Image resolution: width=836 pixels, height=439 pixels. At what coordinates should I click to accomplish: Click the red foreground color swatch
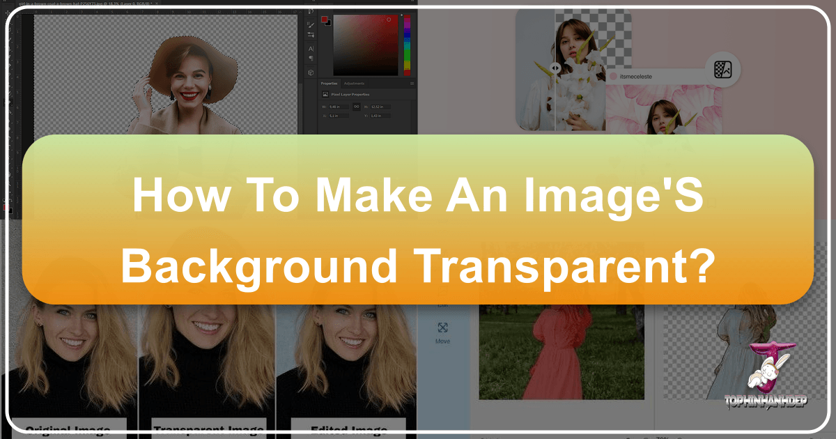click(x=325, y=19)
